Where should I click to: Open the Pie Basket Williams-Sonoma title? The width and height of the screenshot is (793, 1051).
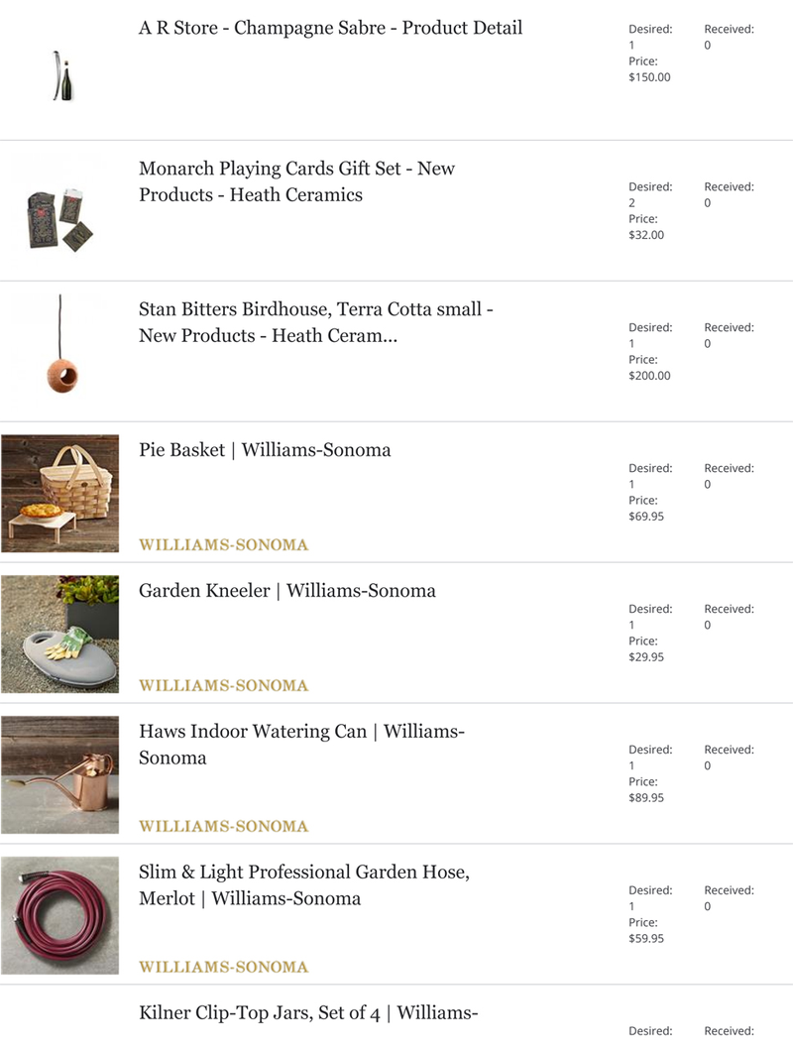point(265,450)
